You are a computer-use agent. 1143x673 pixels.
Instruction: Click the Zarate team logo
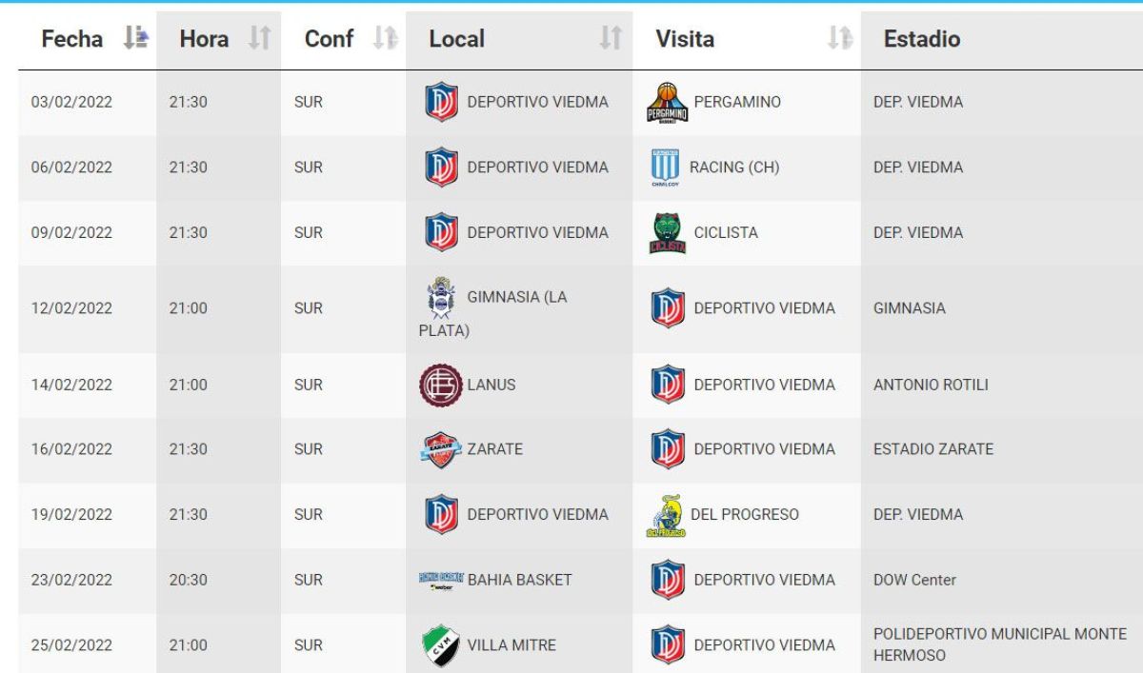click(x=441, y=449)
